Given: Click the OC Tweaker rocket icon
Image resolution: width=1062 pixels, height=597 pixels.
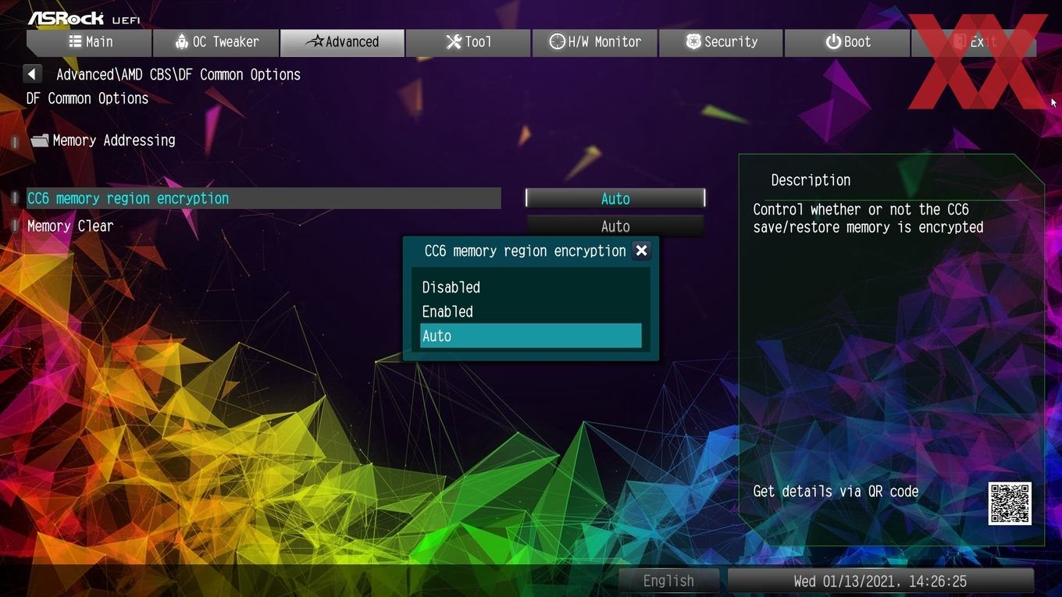Looking at the screenshot, I should click(181, 41).
